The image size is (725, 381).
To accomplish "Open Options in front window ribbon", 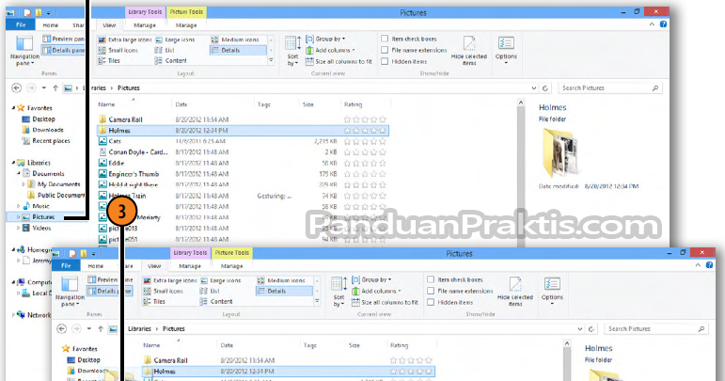I will (552, 291).
